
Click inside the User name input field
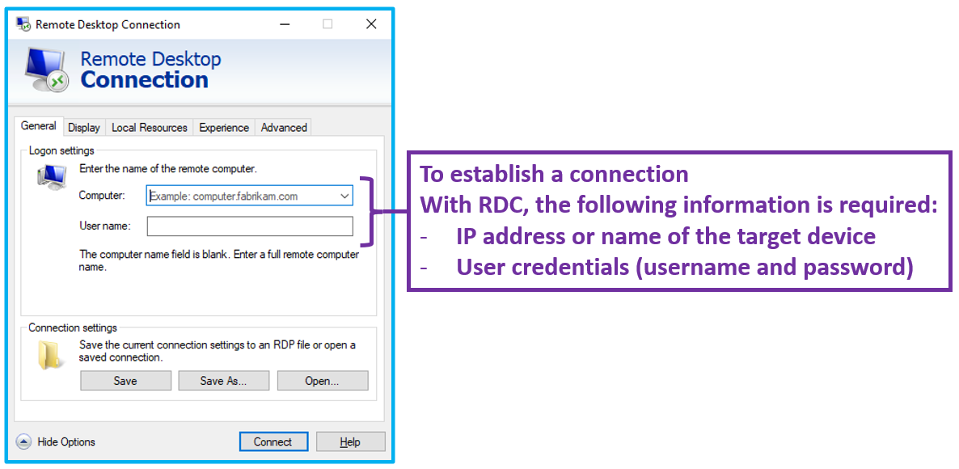(x=249, y=226)
